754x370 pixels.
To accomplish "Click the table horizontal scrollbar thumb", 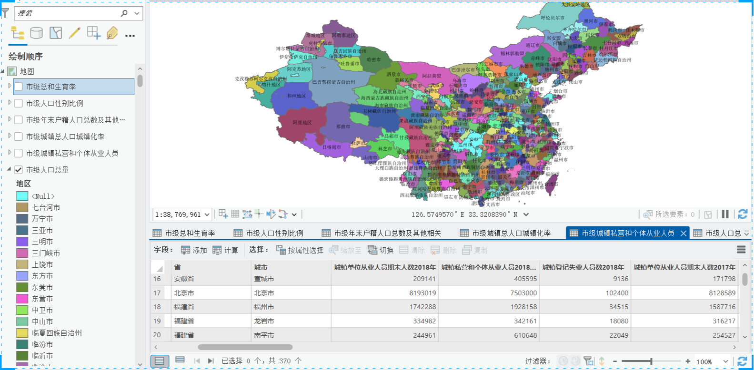I will (x=245, y=347).
